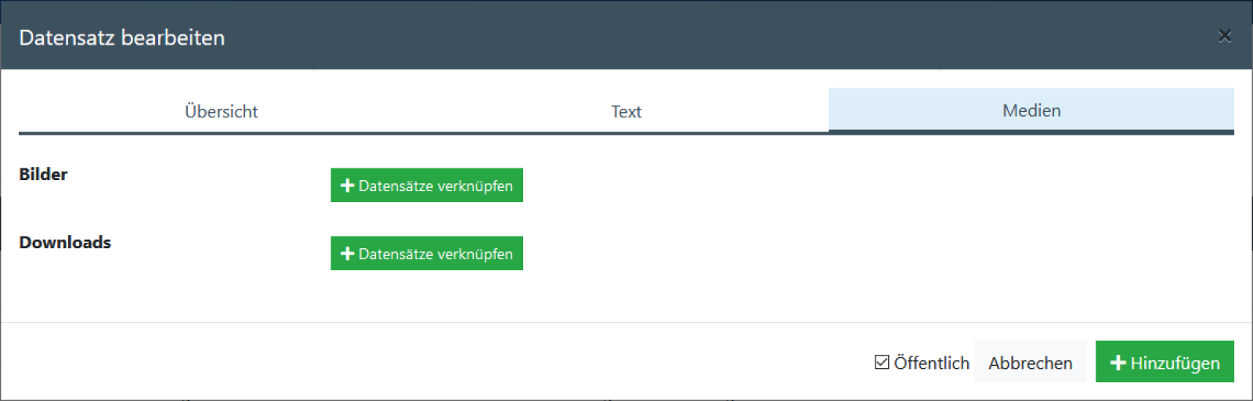This screenshot has width=1253, height=401.
Task: Click the empty panel area below Downloads
Action: tap(626, 298)
